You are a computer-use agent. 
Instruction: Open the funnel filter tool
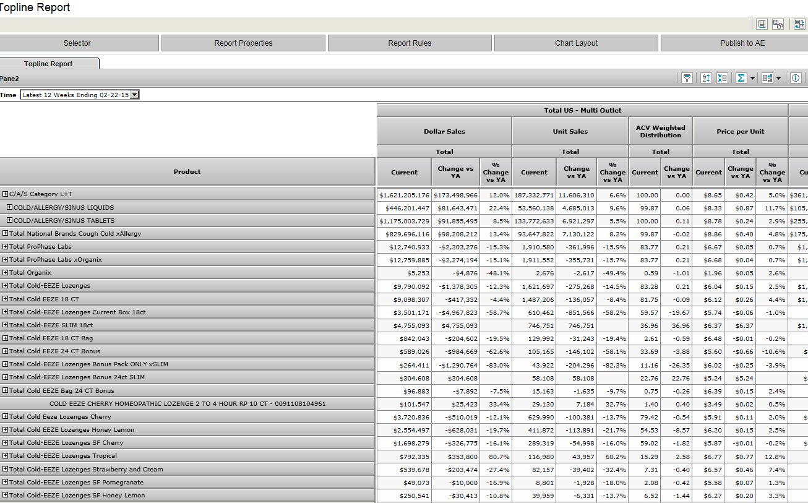pyautogui.click(x=687, y=78)
